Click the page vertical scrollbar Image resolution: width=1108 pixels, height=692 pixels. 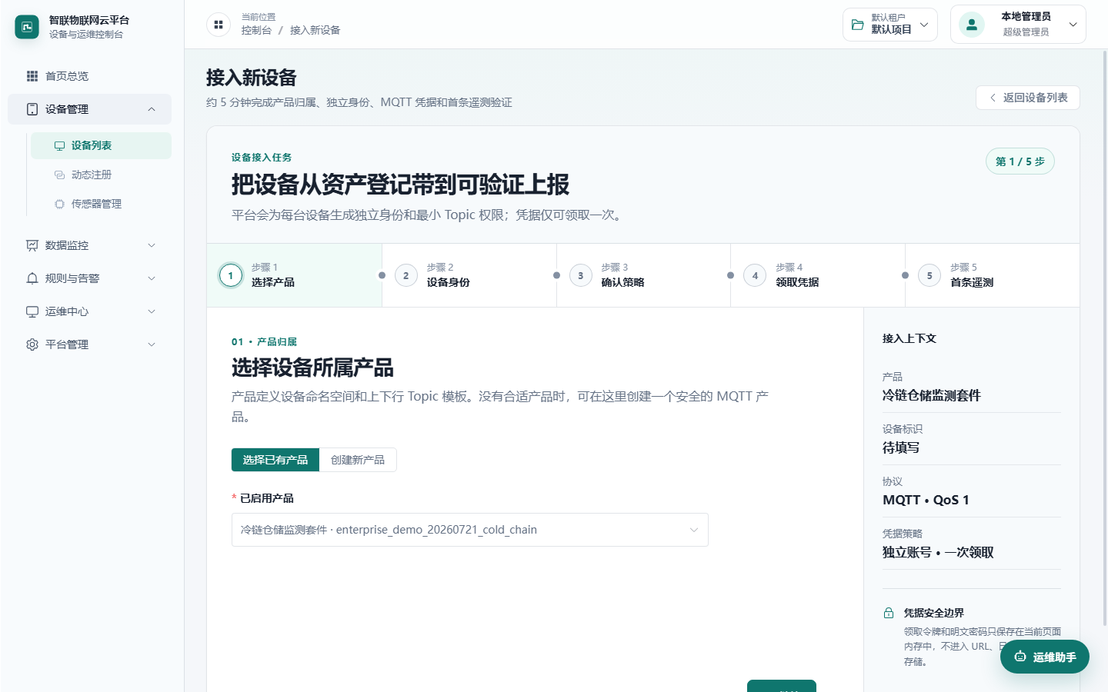(1105, 338)
